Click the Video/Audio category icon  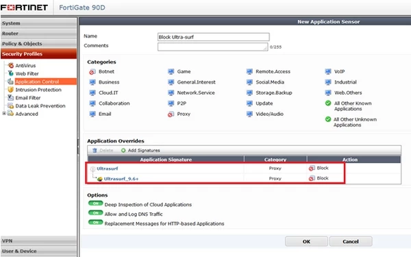coord(249,114)
